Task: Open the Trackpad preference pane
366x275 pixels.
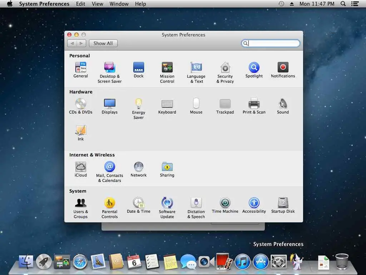Action: coord(225,106)
